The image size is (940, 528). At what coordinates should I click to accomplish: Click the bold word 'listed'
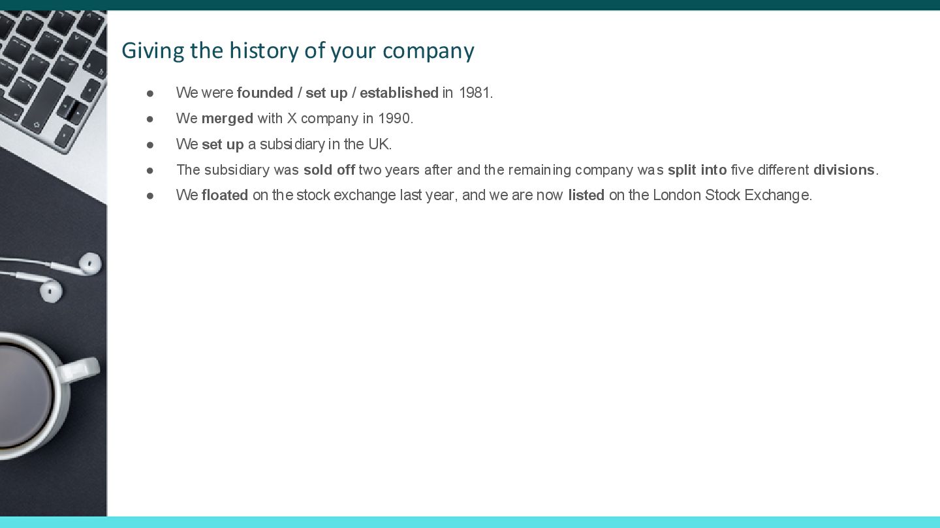(x=586, y=196)
